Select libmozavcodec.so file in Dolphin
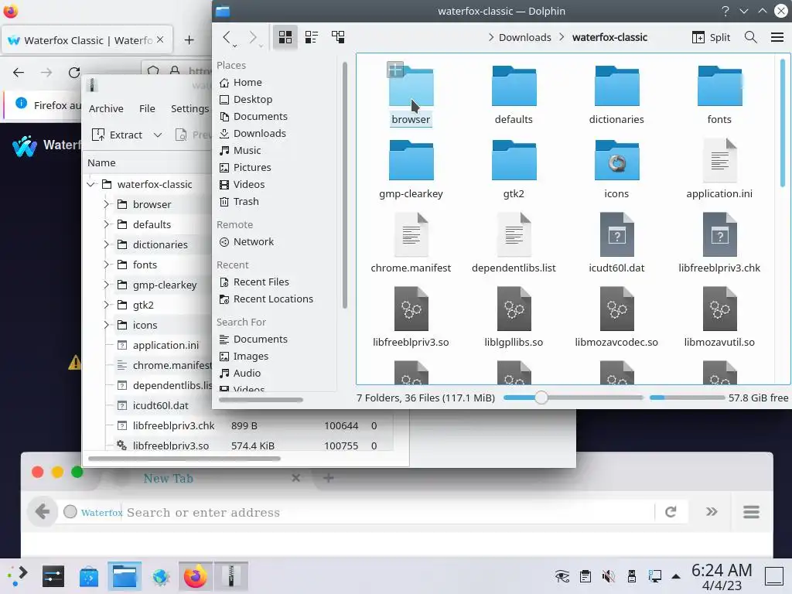Image resolution: width=792 pixels, height=594 pixels. click(616, 318)
